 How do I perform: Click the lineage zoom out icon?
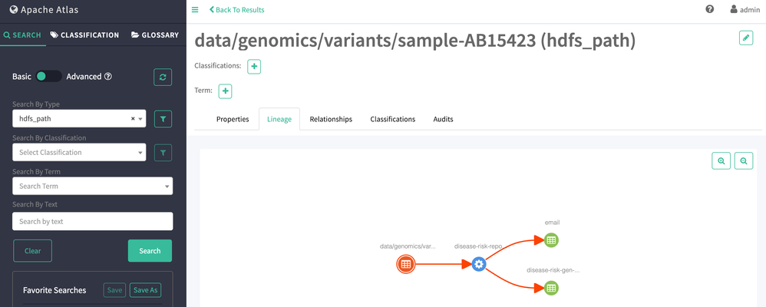(743, 160)
